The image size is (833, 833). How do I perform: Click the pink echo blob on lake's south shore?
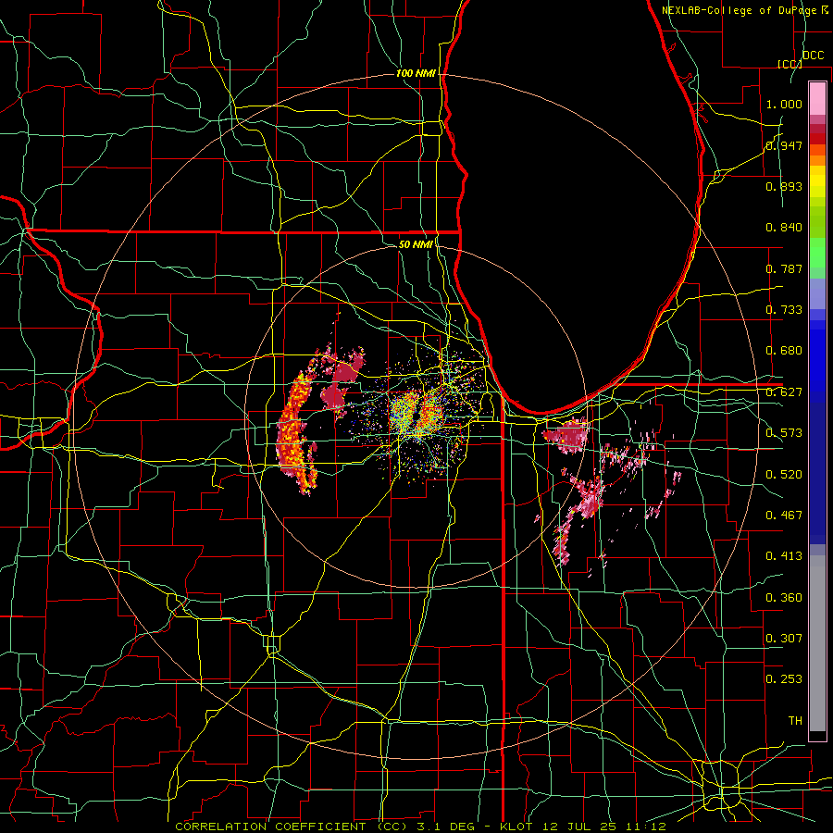point(566,435)
